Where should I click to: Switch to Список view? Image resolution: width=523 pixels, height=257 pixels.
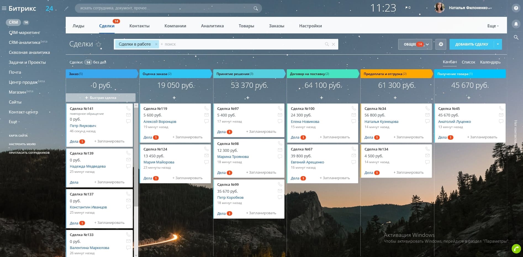tap(468, 62)
